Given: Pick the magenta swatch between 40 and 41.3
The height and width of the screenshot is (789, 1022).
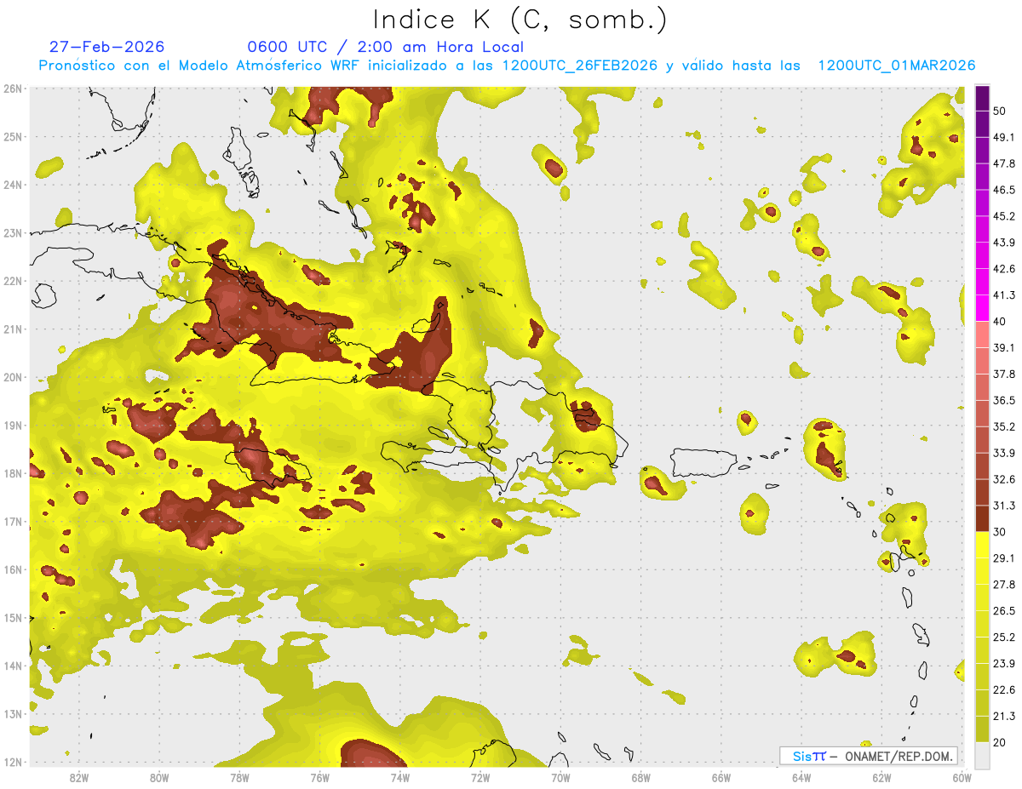Looking at the screenshot, I should (x=982, y=307).
